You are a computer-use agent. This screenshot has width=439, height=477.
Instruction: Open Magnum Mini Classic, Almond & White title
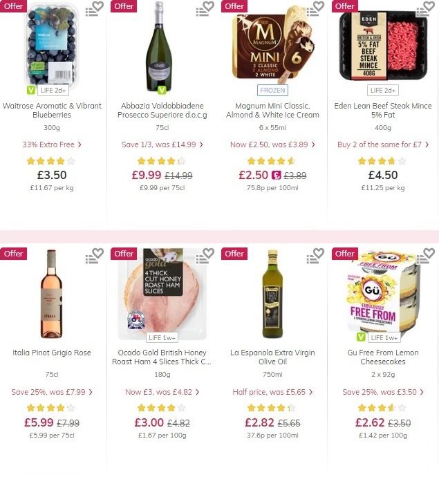point(272,110)
